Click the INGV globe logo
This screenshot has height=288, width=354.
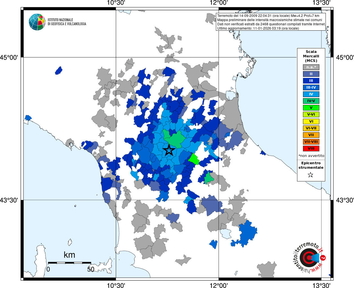[37, 22]
